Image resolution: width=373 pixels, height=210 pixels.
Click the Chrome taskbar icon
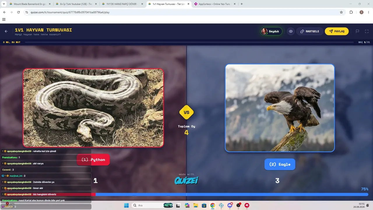coord(213,205)
